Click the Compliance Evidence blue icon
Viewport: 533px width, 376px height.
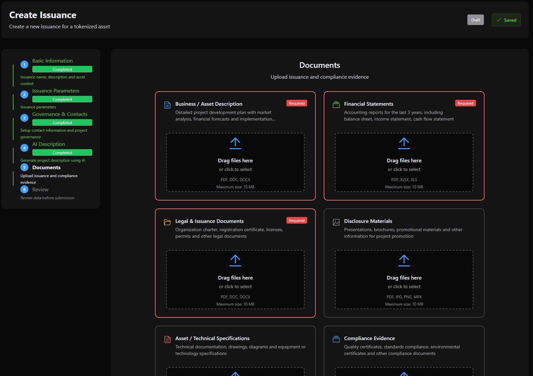(336, 339)
